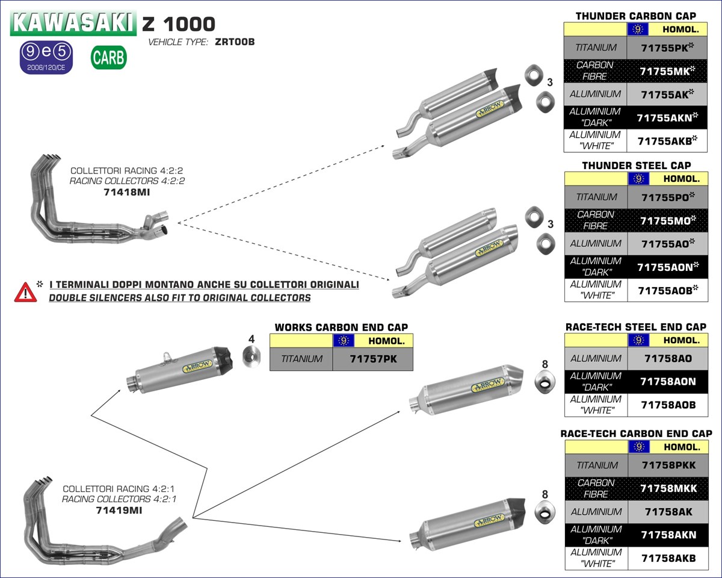Click part number 71758AOB

pyautogui.click(x=668, y=405)
